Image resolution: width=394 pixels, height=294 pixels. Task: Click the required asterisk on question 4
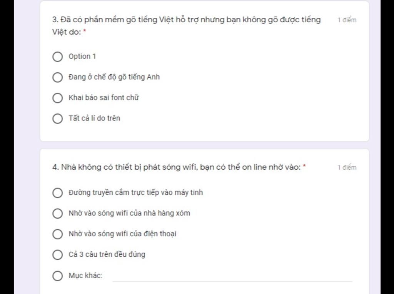[304, 167]
